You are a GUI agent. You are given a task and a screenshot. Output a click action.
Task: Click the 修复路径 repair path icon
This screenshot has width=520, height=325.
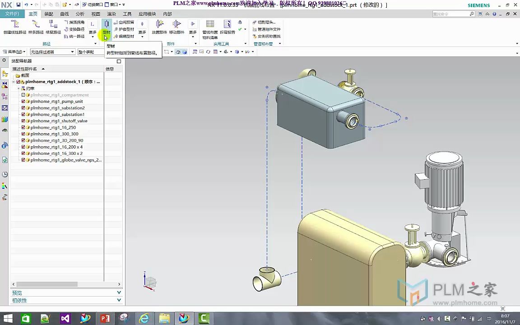pos(53,24)
